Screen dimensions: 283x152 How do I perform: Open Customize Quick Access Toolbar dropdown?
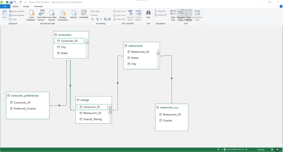(25, 2)
